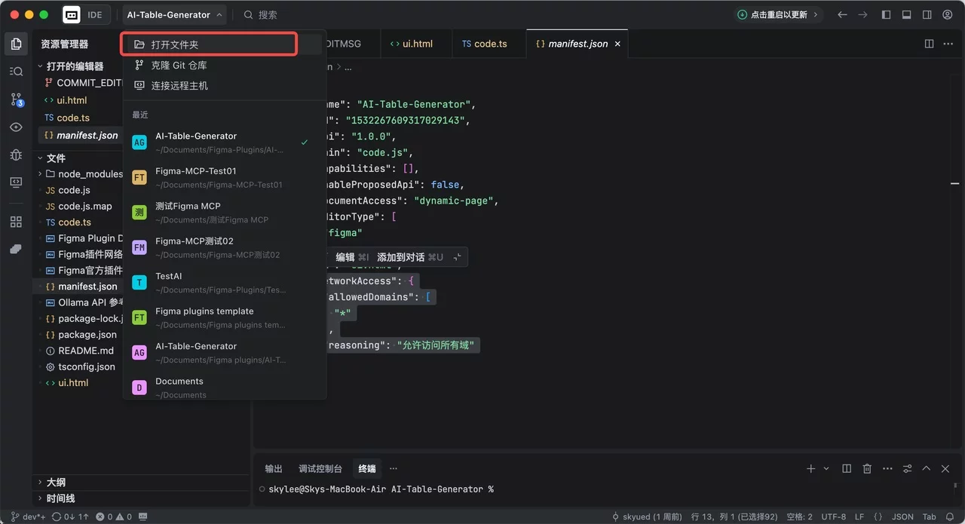
Task: Open the account profile icon at top right
Action: pos(947,14)
